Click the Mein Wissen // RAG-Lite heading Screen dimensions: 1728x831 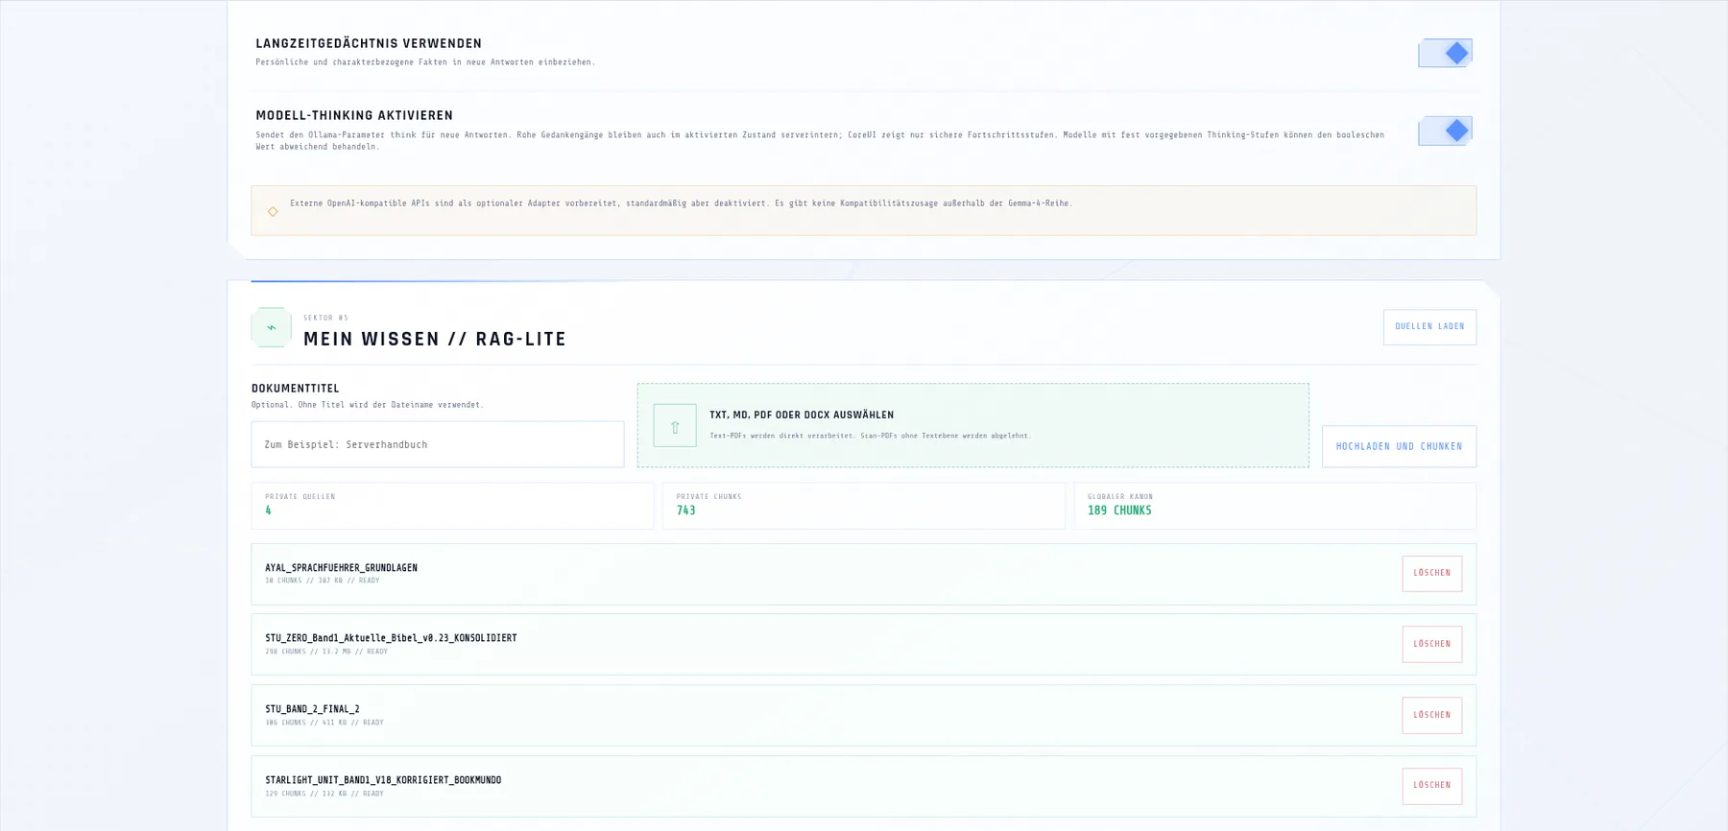[x=435, y=339]
